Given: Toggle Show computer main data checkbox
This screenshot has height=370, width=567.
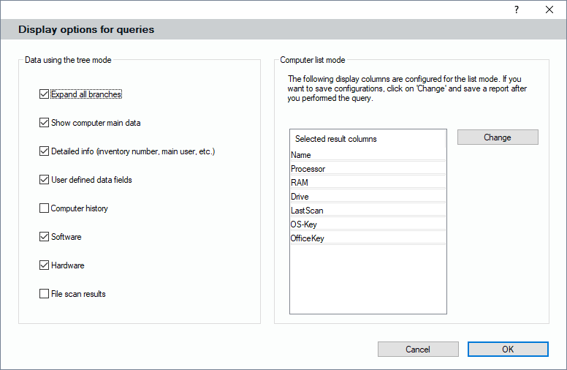Looking at the screenshot, I should 44,123.
